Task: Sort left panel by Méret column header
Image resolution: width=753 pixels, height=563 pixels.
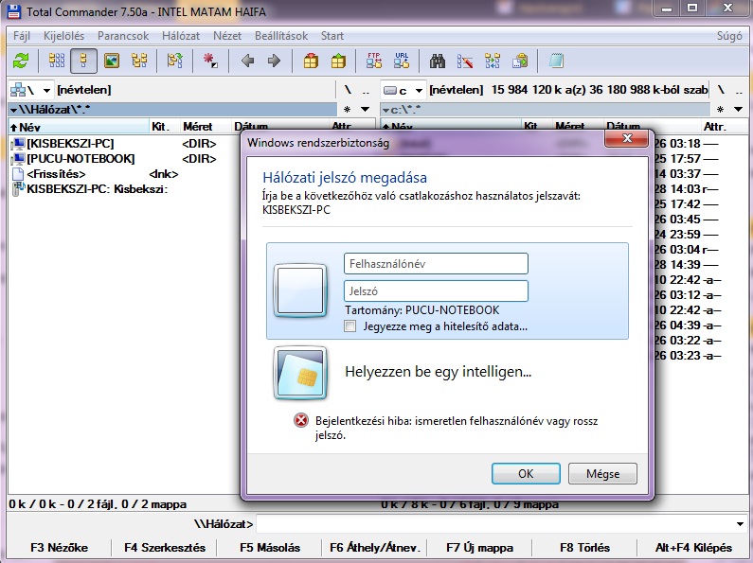Action: [x=205, y=127]
